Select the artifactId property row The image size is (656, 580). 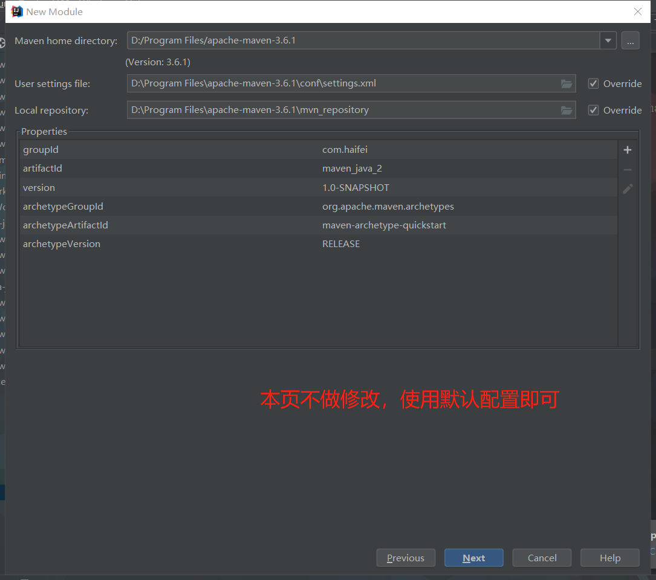point(319,169)
